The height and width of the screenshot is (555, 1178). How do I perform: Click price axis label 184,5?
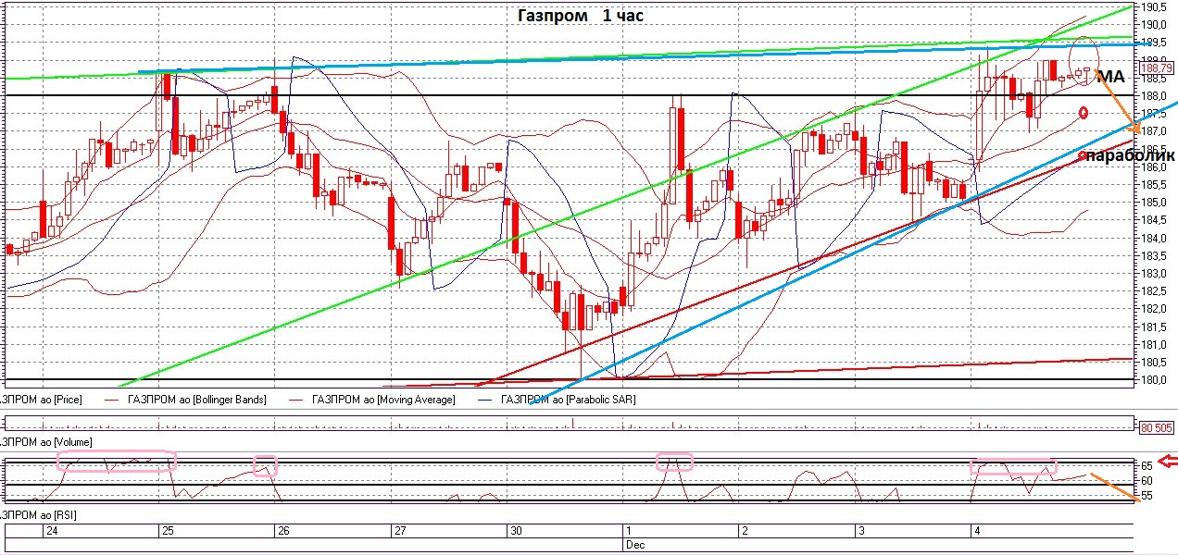(x=1153, y=220)
